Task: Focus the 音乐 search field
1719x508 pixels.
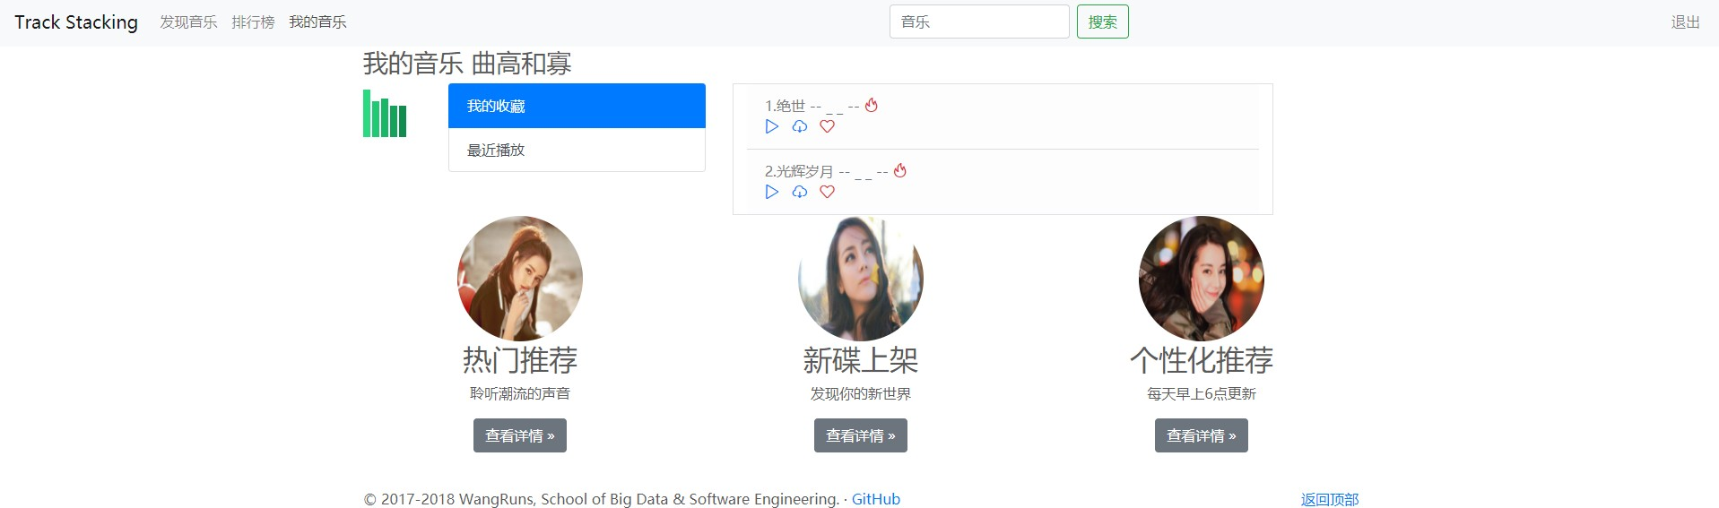Action: pos(979,22)
